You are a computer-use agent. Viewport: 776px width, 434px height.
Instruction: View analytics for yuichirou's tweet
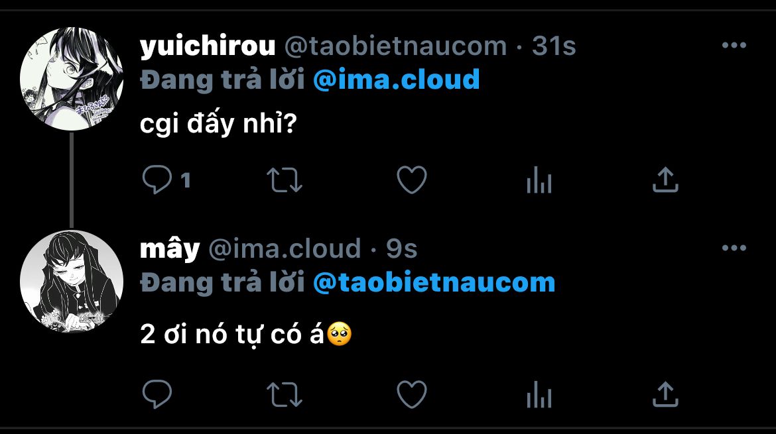(539, 180)
